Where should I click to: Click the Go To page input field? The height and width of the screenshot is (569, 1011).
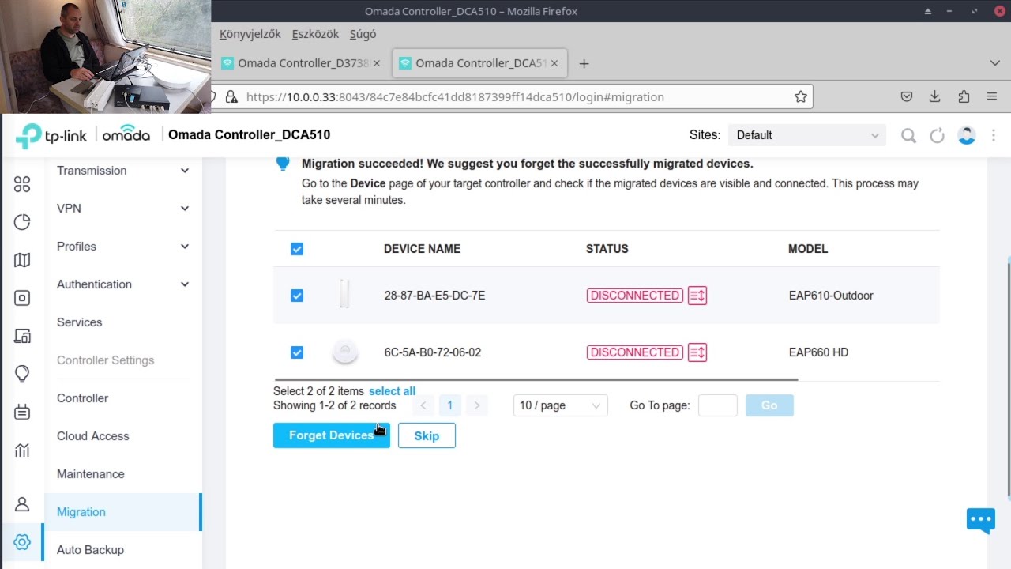718,405
